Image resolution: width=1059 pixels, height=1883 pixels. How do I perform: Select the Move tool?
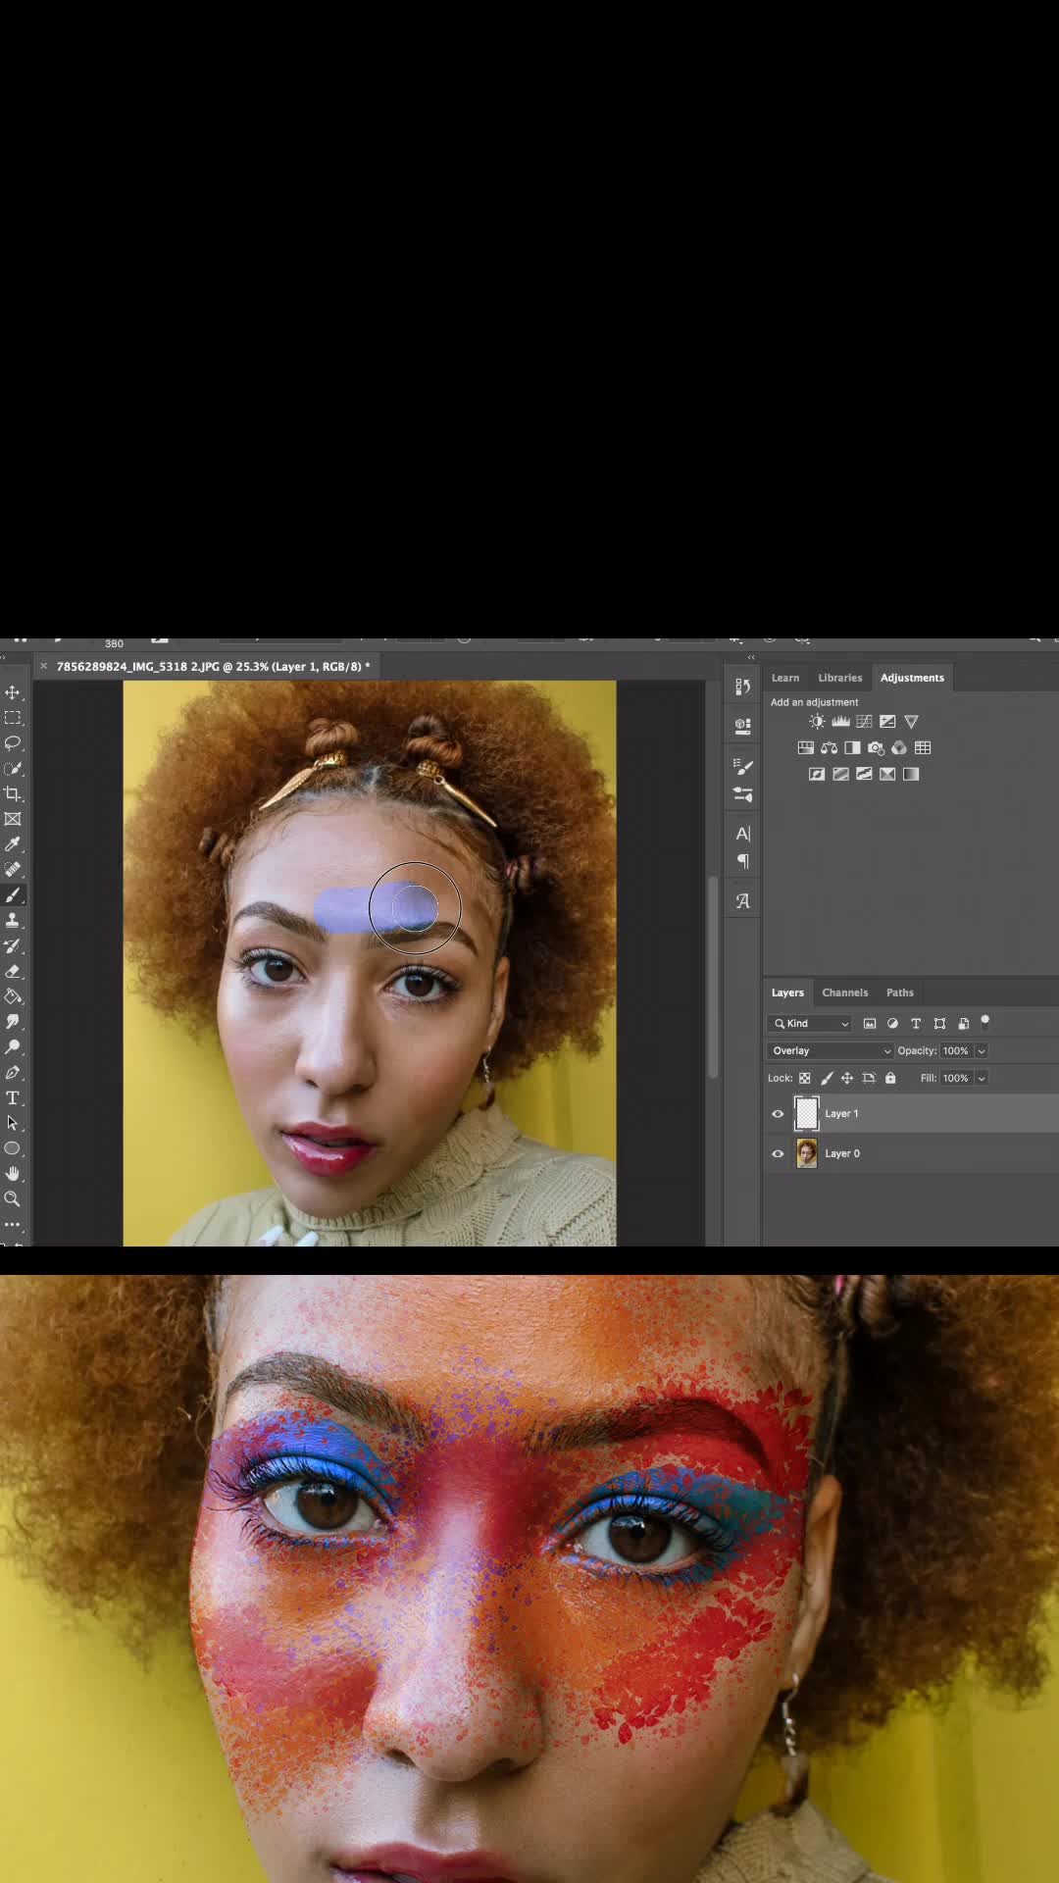[13, 692]
